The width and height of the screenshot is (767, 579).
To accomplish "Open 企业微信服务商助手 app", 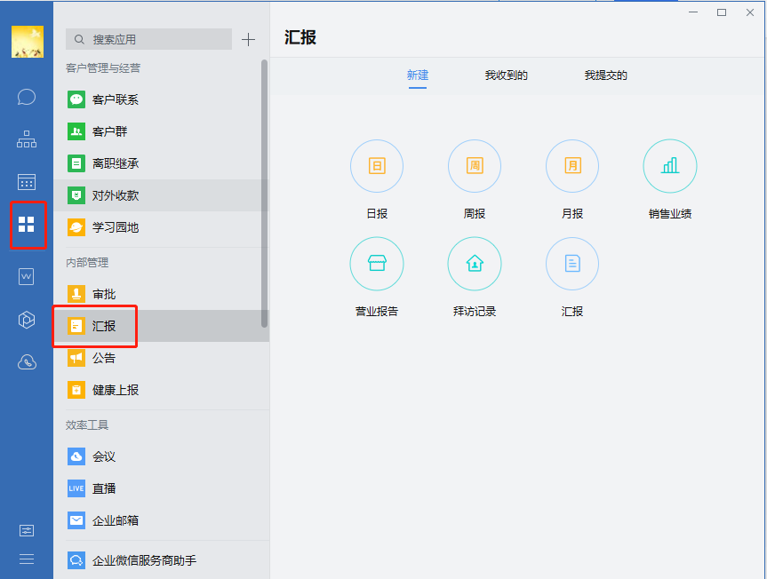I will point(162,560).
